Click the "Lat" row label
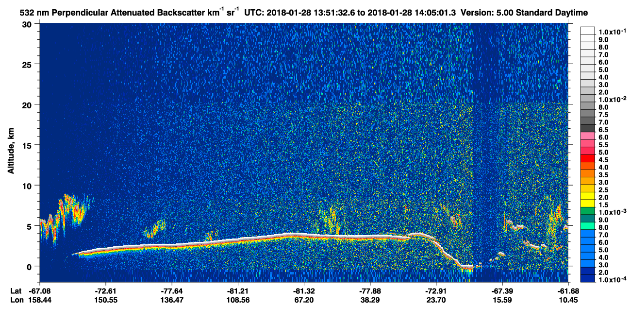631x324 pixels. point(16,291)
